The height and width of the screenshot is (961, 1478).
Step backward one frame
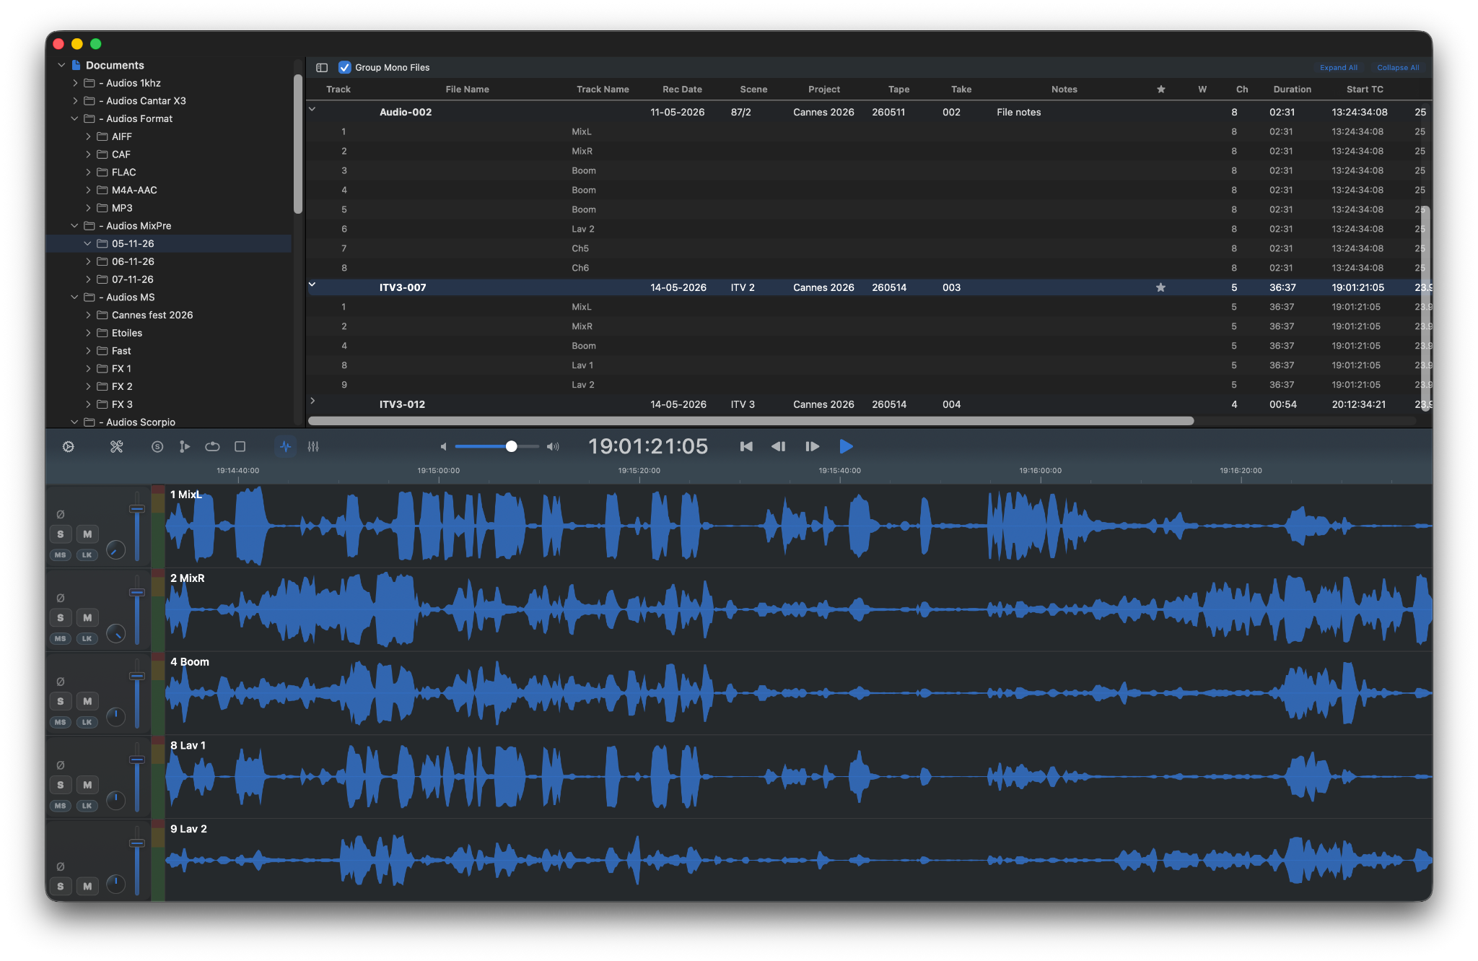tap(778, 447)
